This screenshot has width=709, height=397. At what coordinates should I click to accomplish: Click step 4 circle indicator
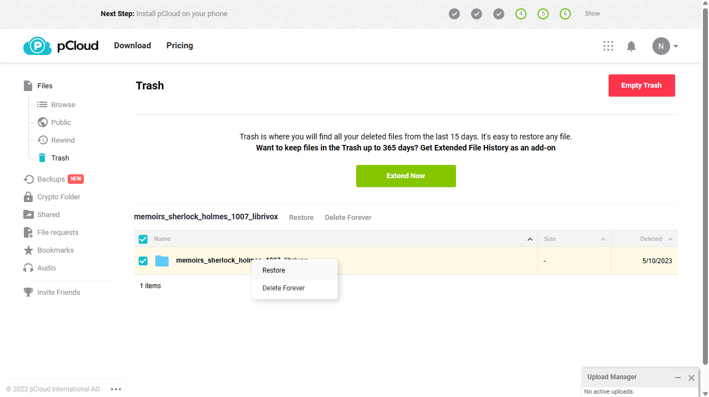click(521, 14)
